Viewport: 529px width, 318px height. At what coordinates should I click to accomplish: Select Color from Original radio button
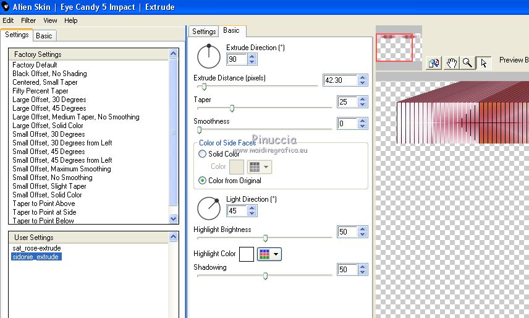pos(202,181)
